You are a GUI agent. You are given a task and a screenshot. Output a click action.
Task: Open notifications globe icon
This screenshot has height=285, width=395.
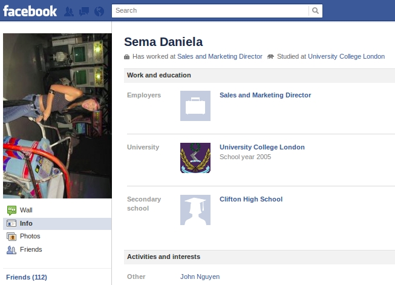[x=99, y=11]
